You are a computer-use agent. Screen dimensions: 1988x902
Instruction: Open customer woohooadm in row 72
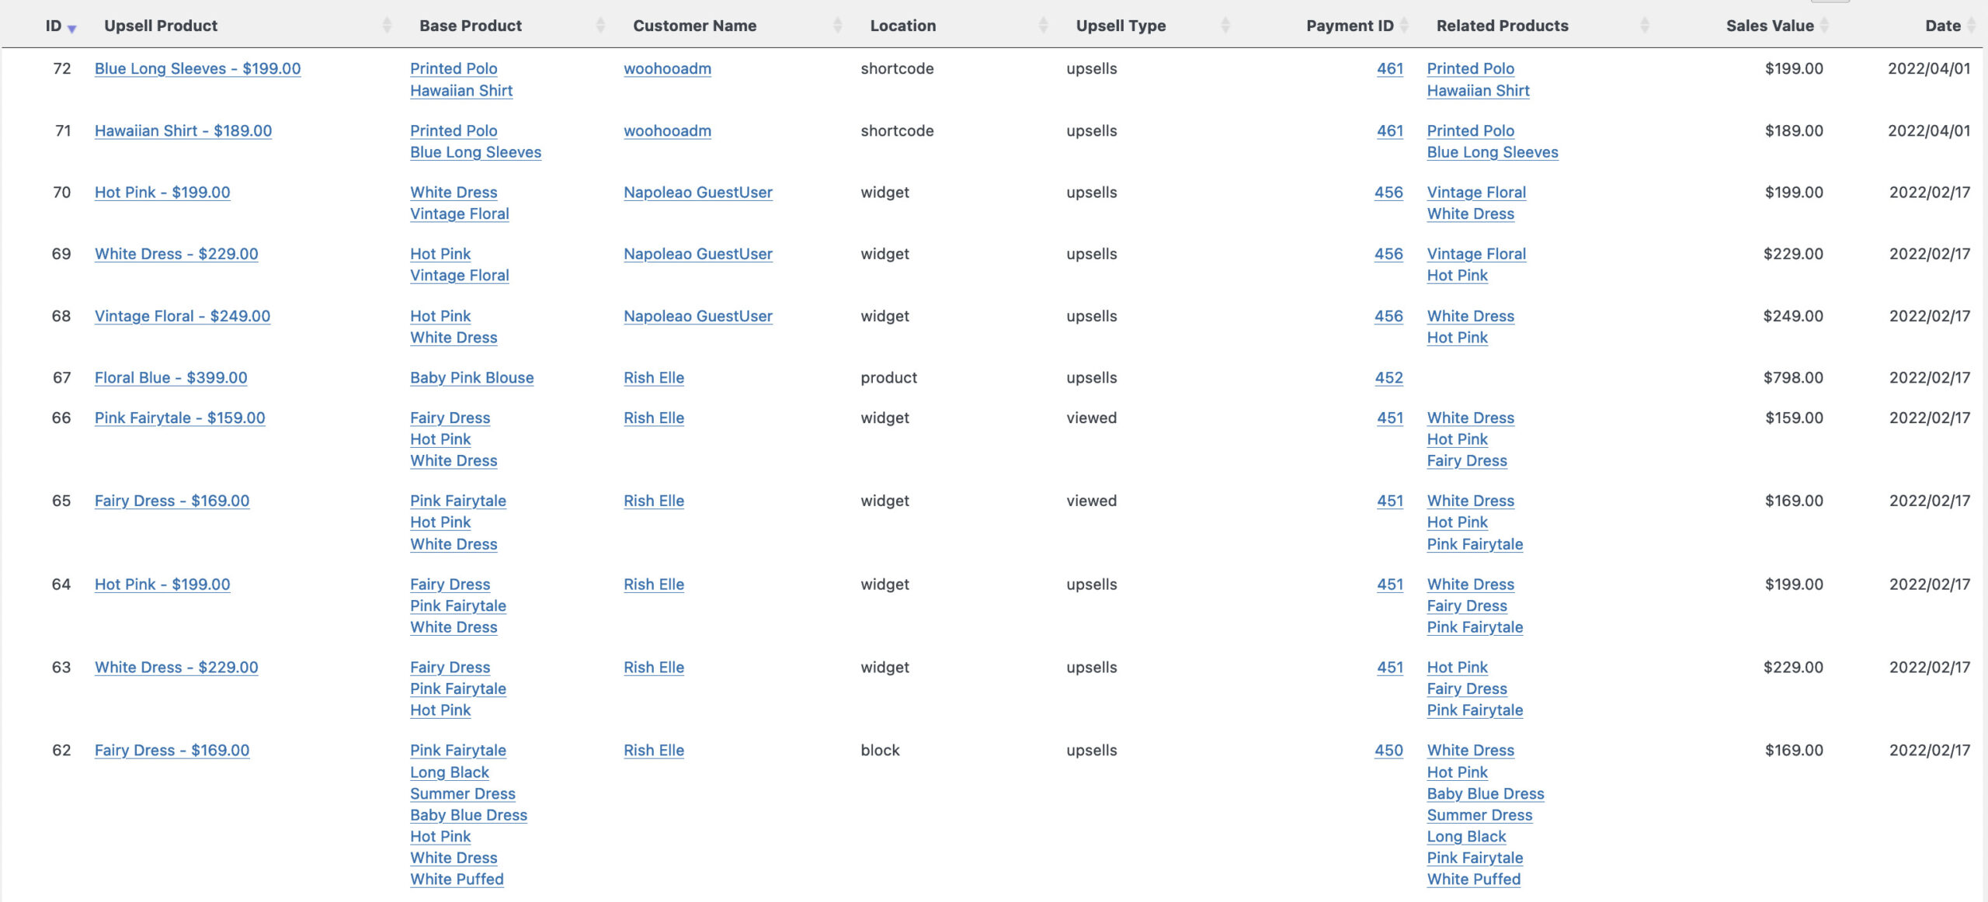pyautogui.click(x=667, y=68)
